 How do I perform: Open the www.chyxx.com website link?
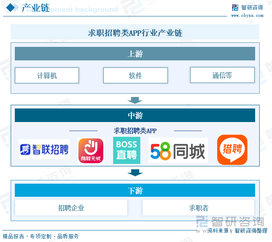[247, 16]
